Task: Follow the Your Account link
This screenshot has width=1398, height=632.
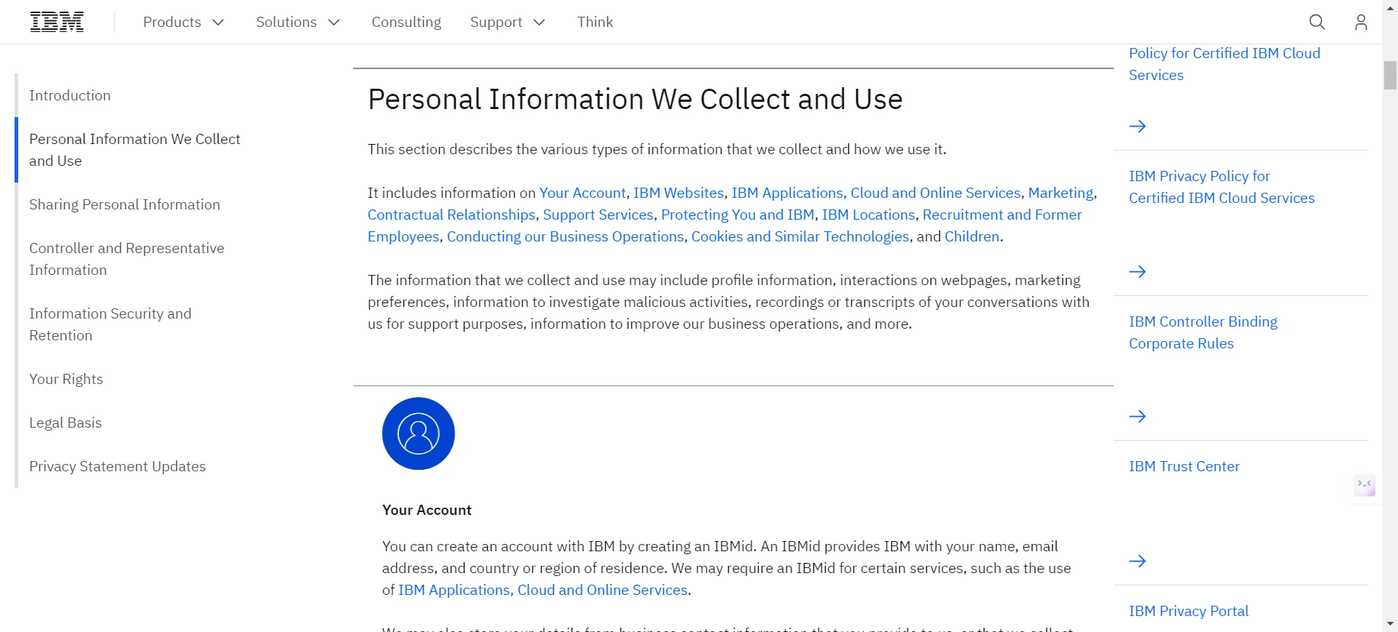Action: tap(582, 193)
